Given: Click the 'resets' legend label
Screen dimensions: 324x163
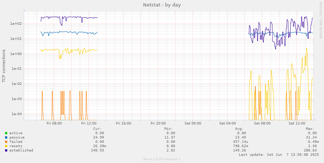Looking at the screenshot, I should tap(16, 146).
